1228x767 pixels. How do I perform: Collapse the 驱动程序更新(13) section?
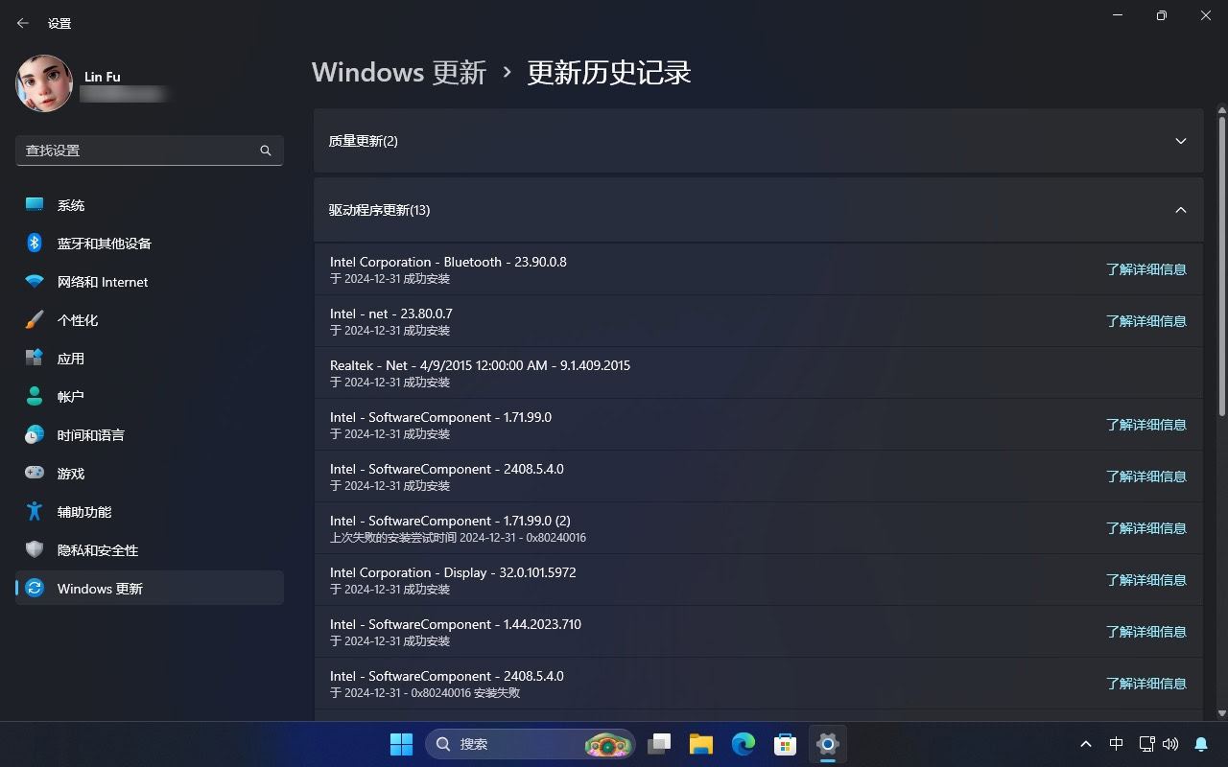click(x=758, y=210)
